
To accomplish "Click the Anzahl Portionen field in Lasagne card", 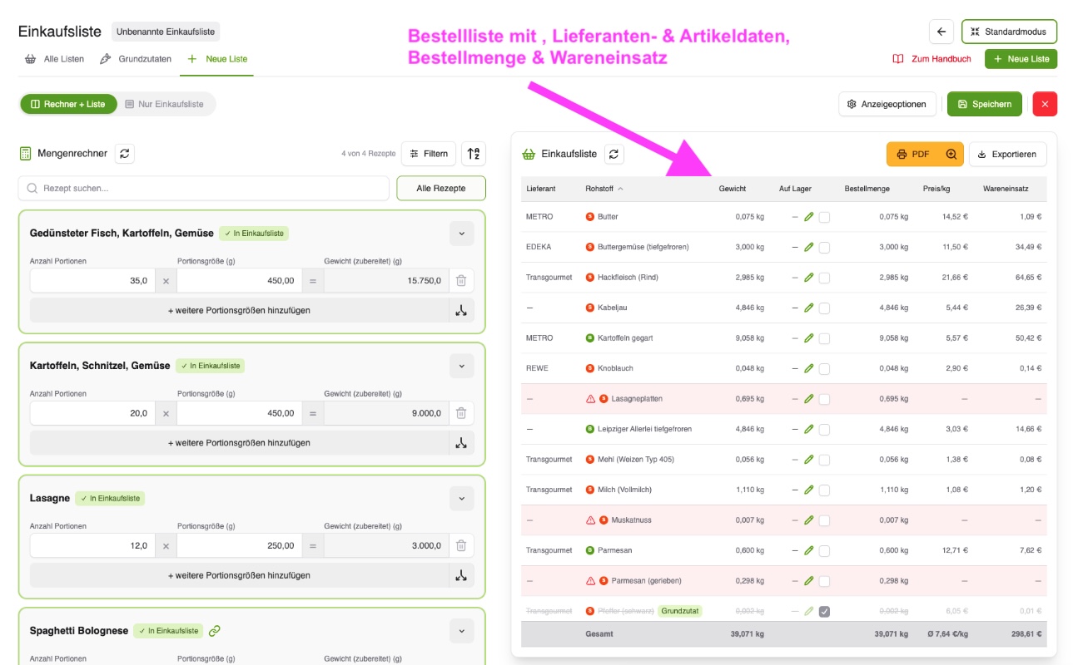I will tap(92, 546).
